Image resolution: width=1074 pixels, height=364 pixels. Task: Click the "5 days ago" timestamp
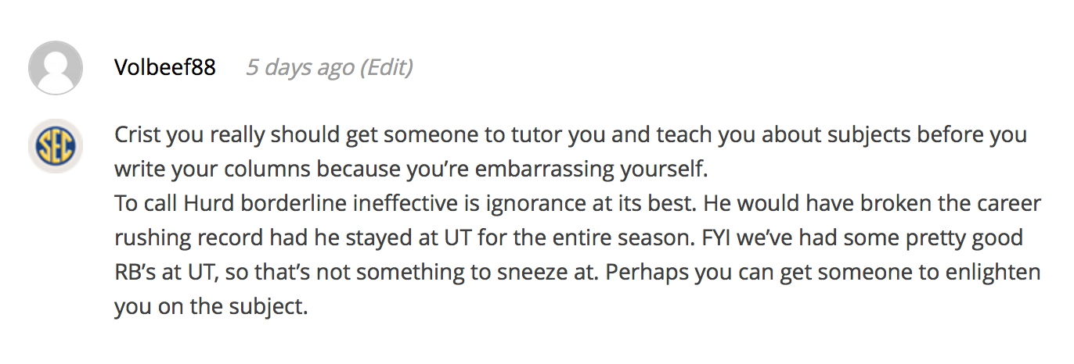click(300, 68)
